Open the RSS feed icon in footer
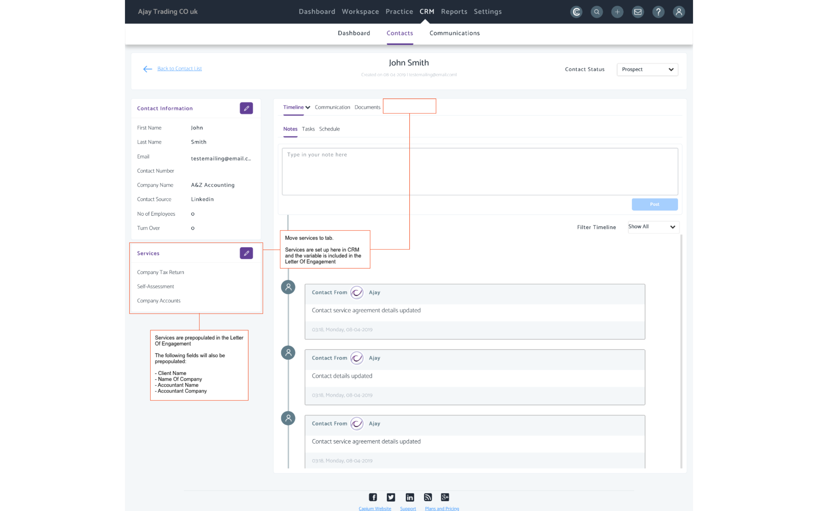 click(428, 497)
